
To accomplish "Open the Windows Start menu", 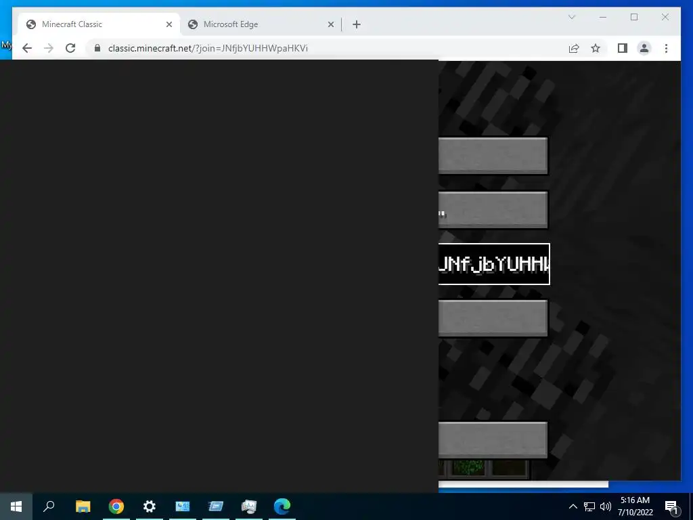I will click(x=16, y=506).
